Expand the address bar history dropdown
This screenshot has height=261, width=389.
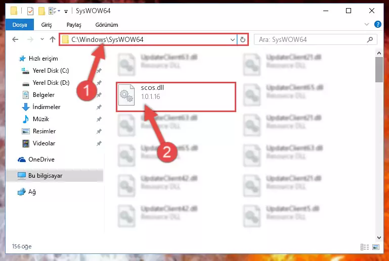tap(233, 39)
